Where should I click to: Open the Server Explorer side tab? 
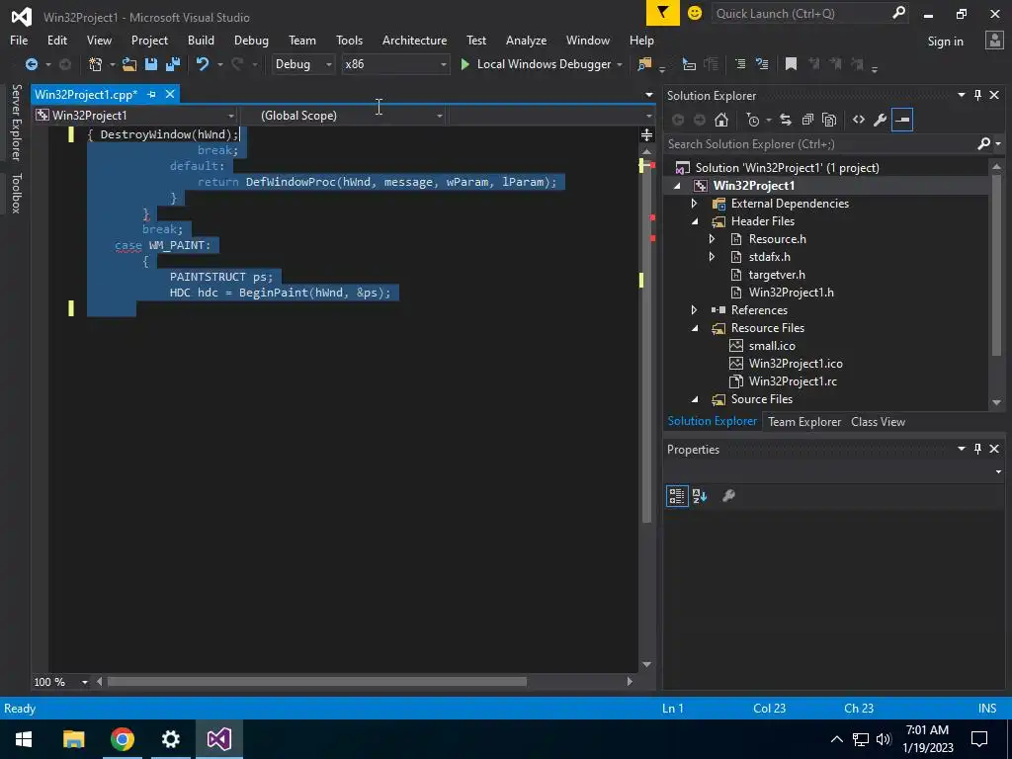pos(16,122)
